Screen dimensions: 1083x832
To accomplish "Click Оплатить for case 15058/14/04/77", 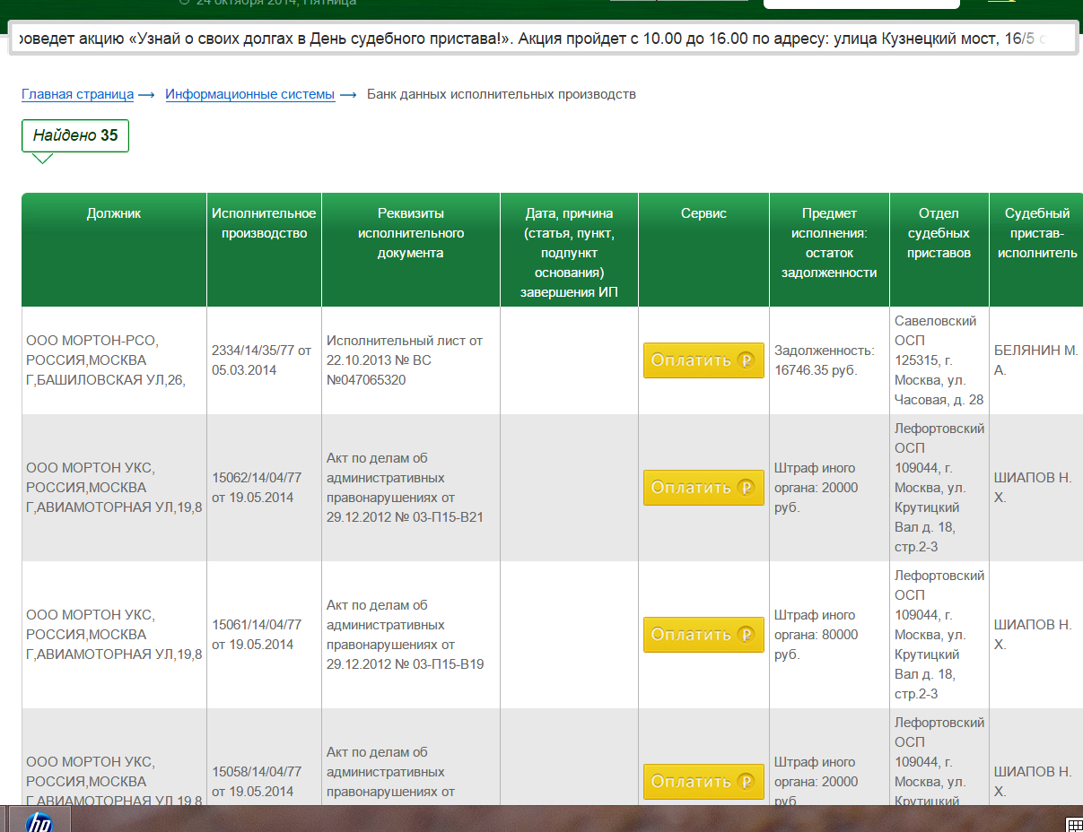I will [703, 782].
